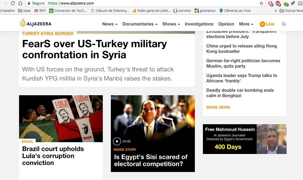The height and width of the screenshot is (180, 303).
Task: Open the 'trabalho' bookmark
Action: (7, 11)
